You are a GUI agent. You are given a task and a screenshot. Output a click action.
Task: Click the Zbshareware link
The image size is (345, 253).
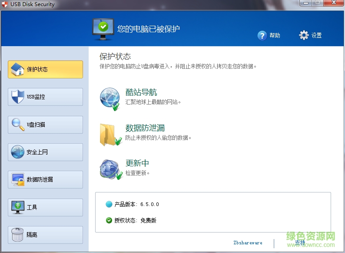click(248, 243)
